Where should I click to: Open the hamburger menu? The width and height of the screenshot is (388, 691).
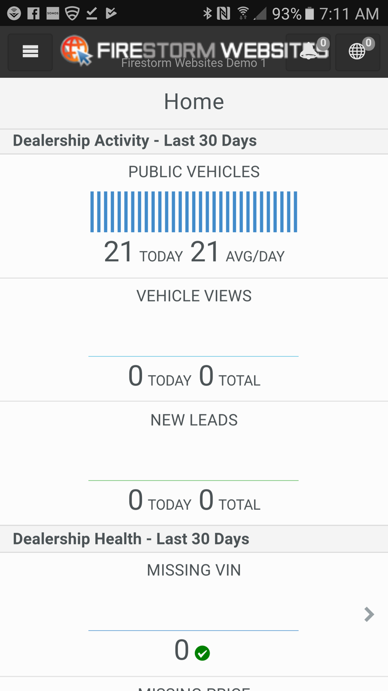(30, 52)
